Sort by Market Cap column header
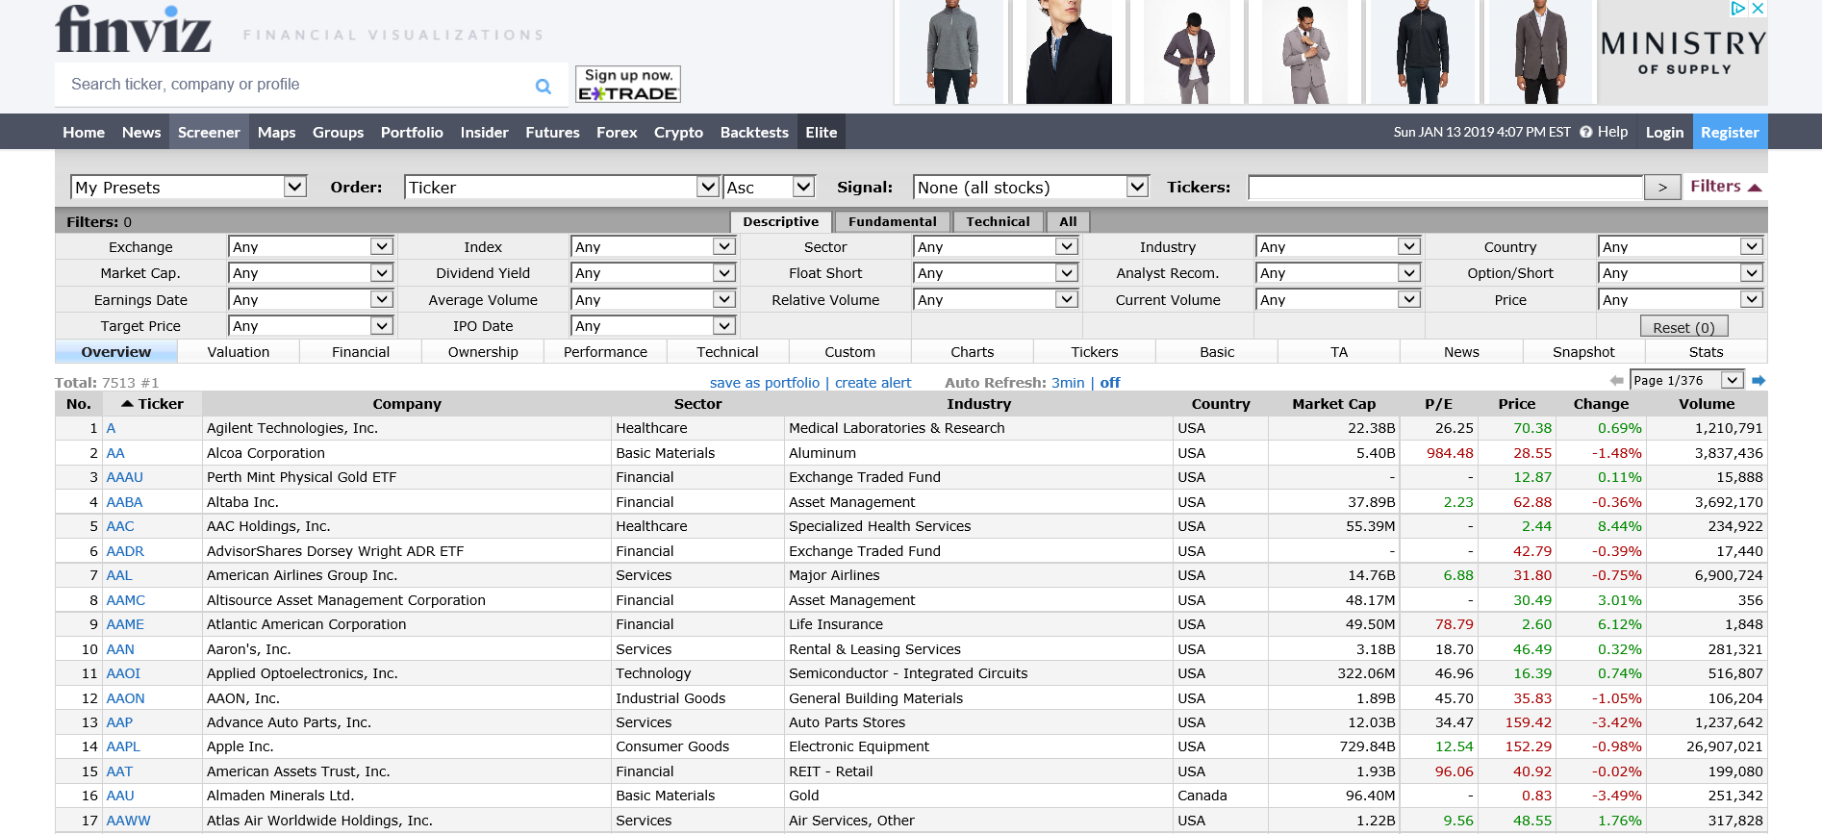The height and width of the screenshot is (834, 1822). pos(1333,404)
